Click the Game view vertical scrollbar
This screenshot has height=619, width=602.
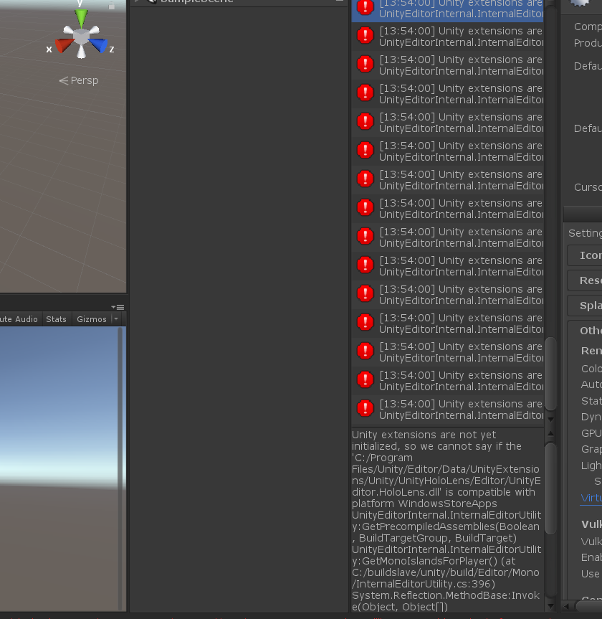[x=120, y=469]
